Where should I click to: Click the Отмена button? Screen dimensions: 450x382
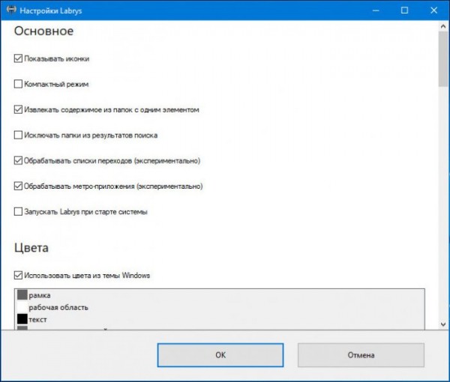[x=361, y=355]
